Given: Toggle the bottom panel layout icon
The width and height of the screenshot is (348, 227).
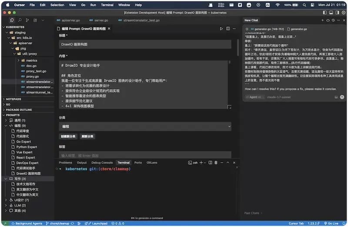Looking at the screenshot, I should coord(331,13).
